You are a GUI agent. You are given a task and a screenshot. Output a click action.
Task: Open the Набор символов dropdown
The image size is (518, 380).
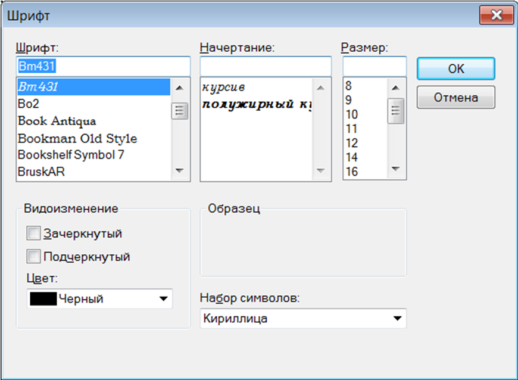point(397,318)
